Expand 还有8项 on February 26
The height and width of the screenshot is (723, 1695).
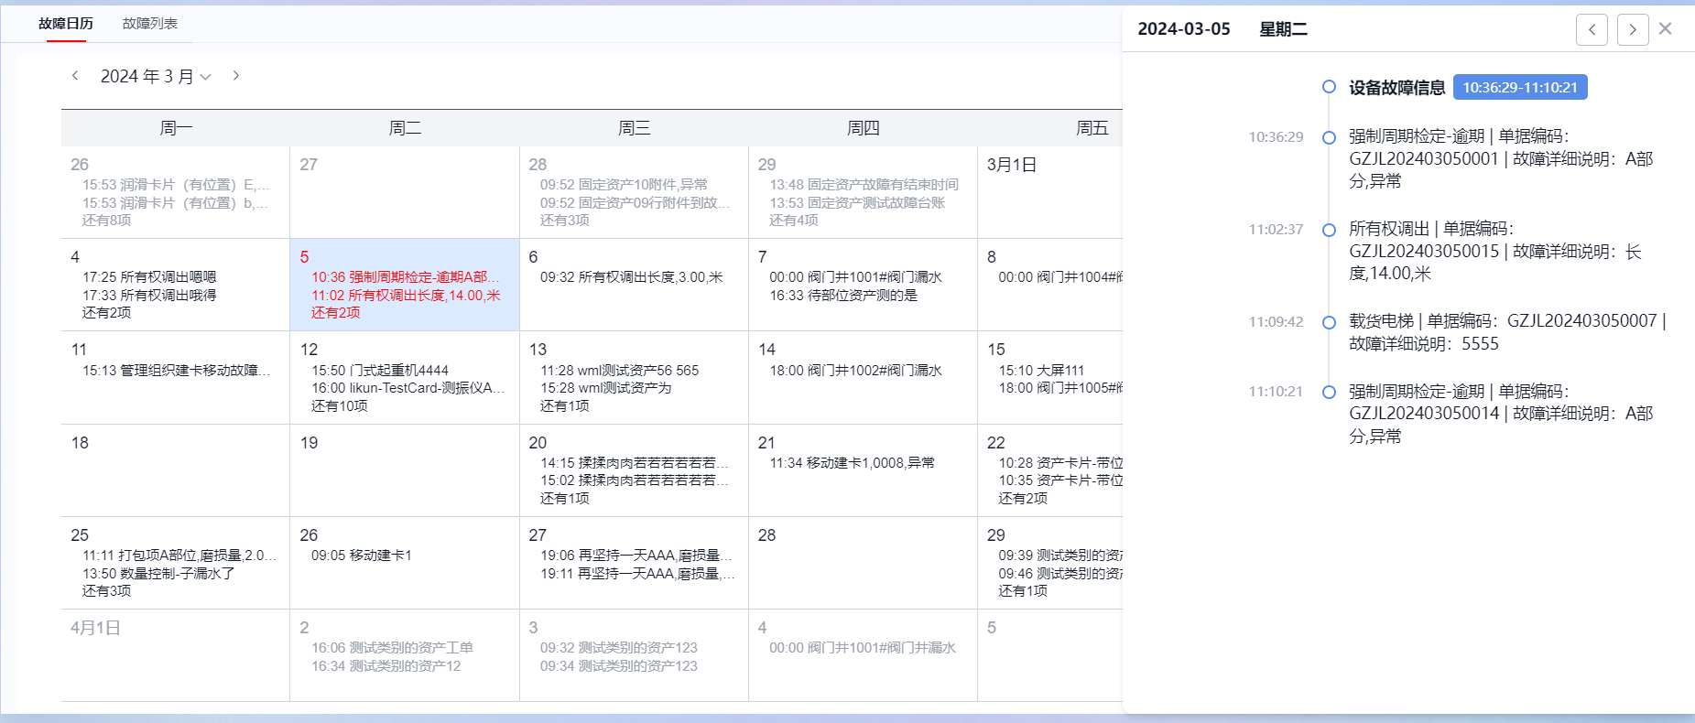pyautogui.click(x=106, y=221)
